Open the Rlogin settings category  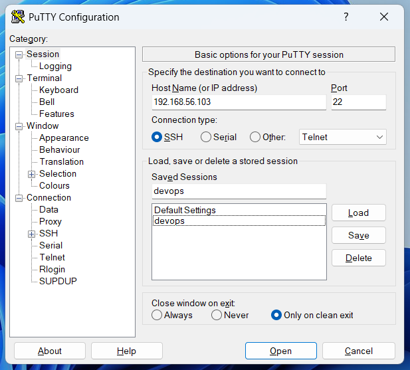[x=52, y=270]
